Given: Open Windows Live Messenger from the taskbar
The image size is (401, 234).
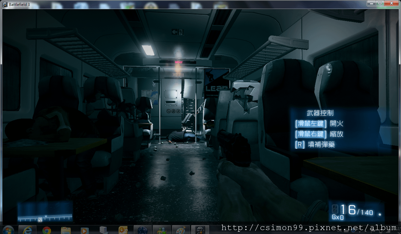Looking at the screenshot, I should [x=162, y=230].
